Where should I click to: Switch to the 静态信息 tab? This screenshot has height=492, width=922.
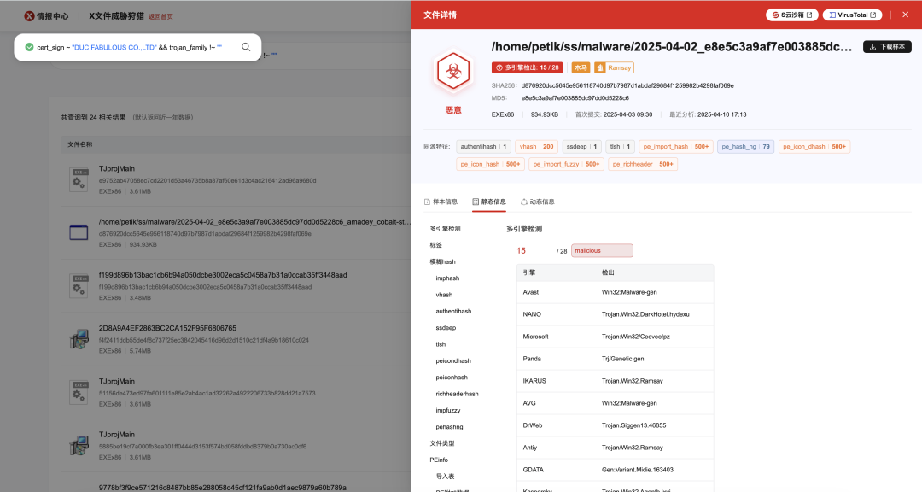[x=489, y=202]
